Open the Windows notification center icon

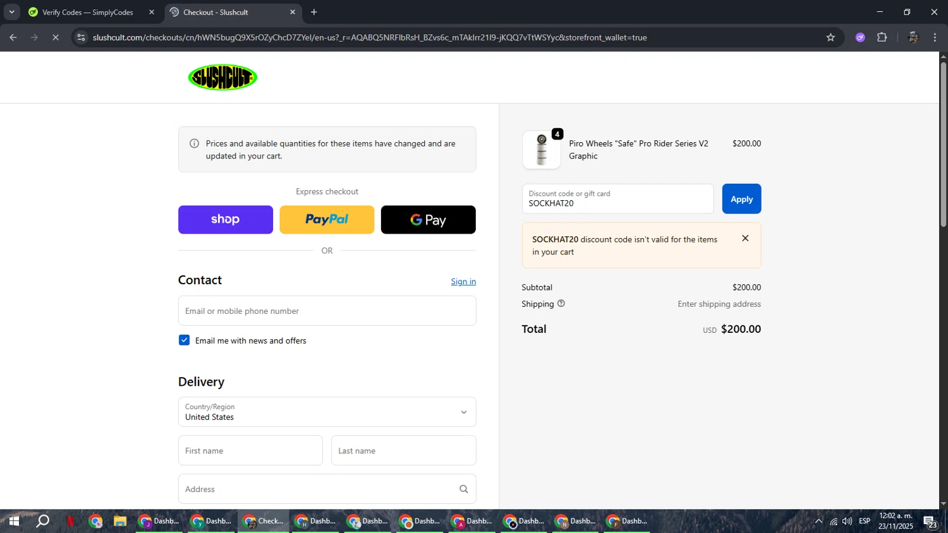coord(930,521)
